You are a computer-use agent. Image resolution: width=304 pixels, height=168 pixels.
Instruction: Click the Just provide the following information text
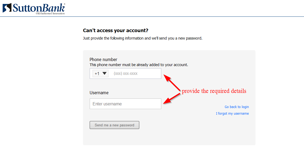pos(143,38)
